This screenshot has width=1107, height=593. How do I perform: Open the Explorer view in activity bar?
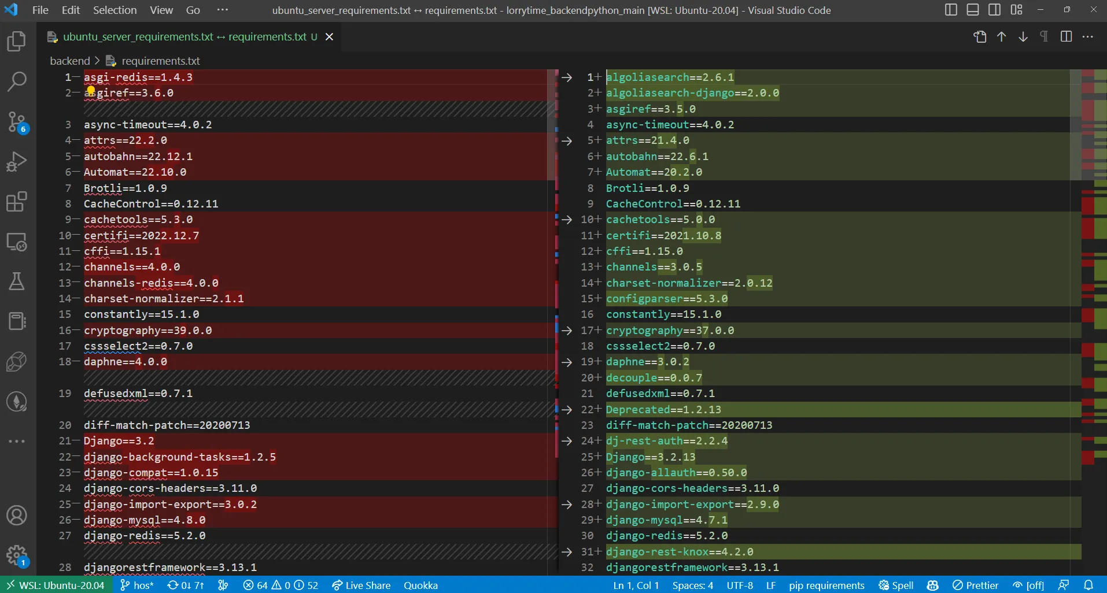17,41
